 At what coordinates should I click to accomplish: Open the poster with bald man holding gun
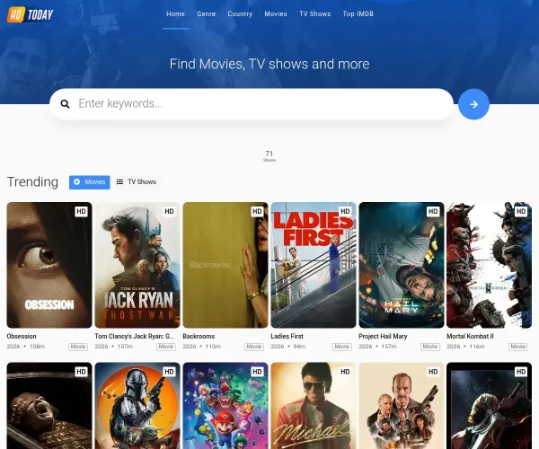tap(402, 406)
